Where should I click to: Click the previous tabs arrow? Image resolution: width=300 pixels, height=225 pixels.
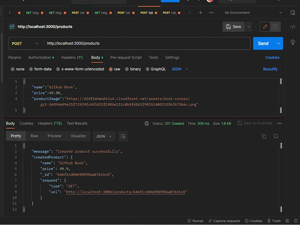(10, 13)
